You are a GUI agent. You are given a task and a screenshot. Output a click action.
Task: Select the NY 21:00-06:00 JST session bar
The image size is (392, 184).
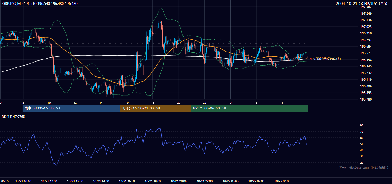249,108
